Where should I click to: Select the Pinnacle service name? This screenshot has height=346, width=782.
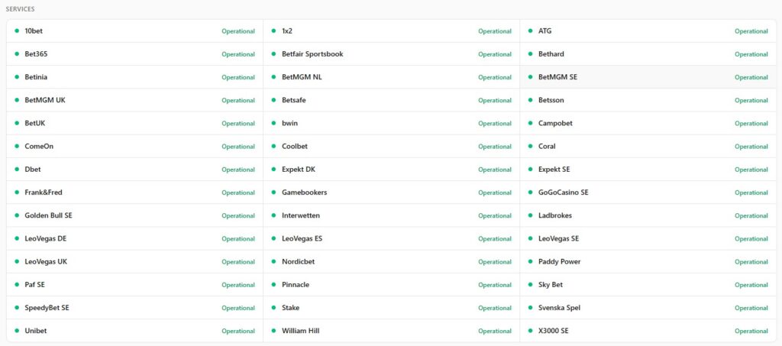coord(296,285)
